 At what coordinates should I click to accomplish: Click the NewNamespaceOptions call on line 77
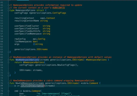point(32,86)
